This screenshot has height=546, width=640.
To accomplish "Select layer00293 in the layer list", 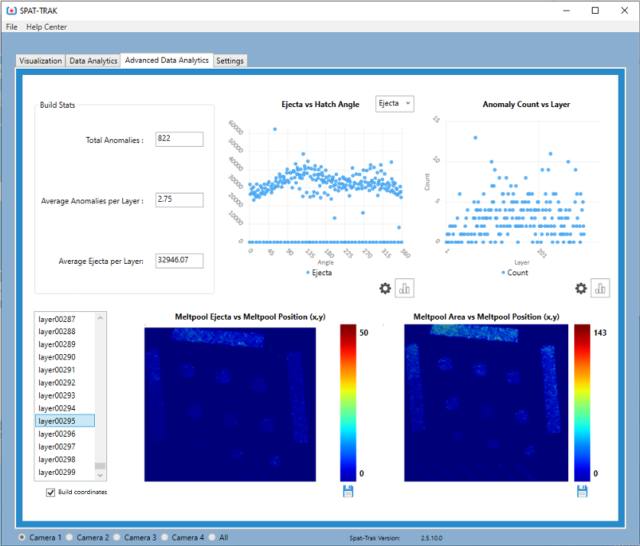I will 65,395.
